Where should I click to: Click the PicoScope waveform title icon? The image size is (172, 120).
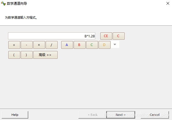(x=3, y=3)
